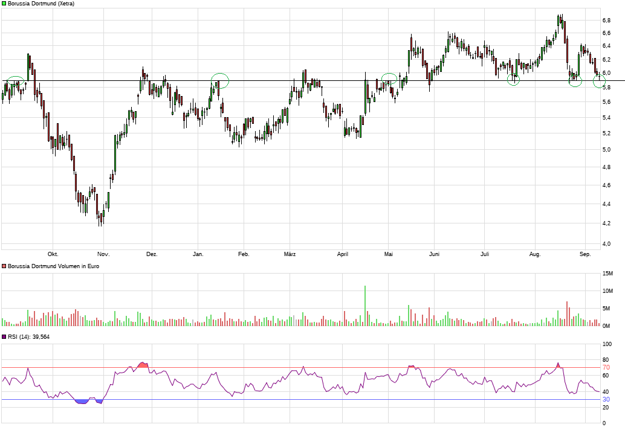Click the red Volumen in Euro legend square
This screenshot has width=625, height=430.
pos(4,266)
